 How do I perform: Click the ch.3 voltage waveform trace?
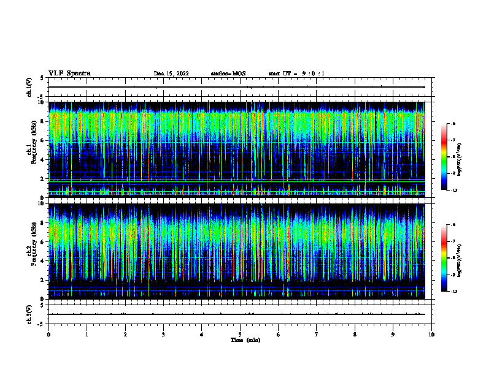(x=237, y=314)
